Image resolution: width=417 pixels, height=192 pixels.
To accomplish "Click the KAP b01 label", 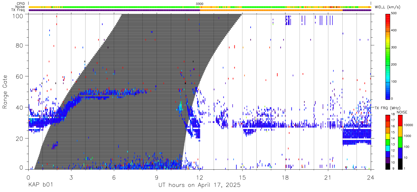I will click(x=40, y=185).
